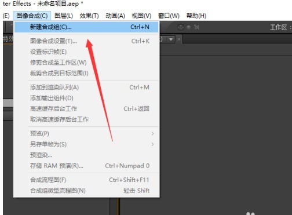Image resolution: width=292 pixels, height=215 pixels.
Task: Click 添加输出组件(D) entry
Action: click(86, 98)
